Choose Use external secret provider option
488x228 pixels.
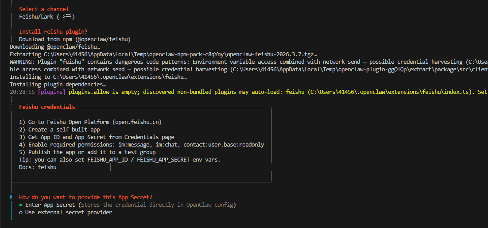click(66, 213)
